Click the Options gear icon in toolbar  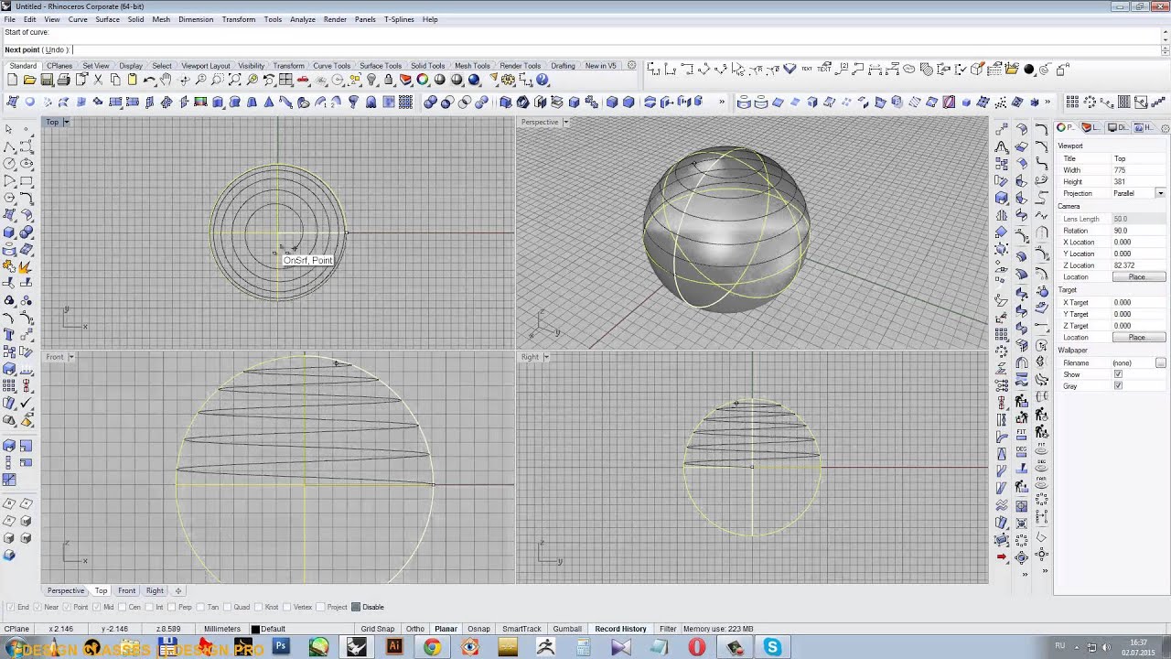pos(506,80)
